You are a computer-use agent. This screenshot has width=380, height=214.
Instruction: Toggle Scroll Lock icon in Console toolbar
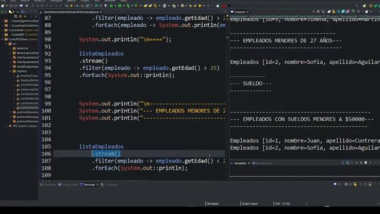334,12
